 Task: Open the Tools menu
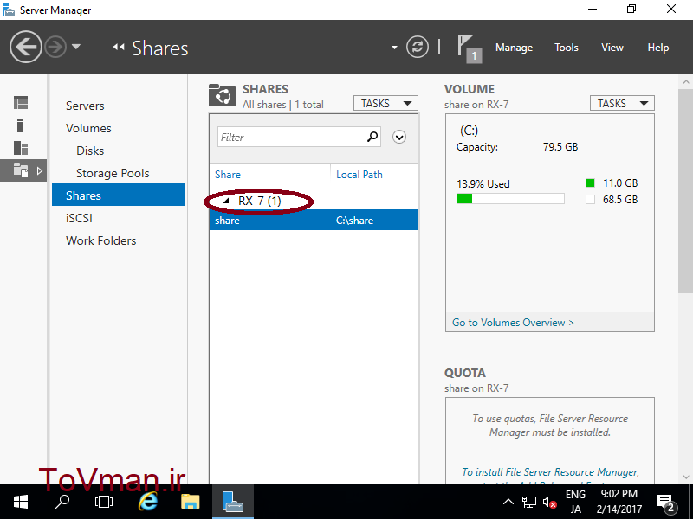coord(567,48)
